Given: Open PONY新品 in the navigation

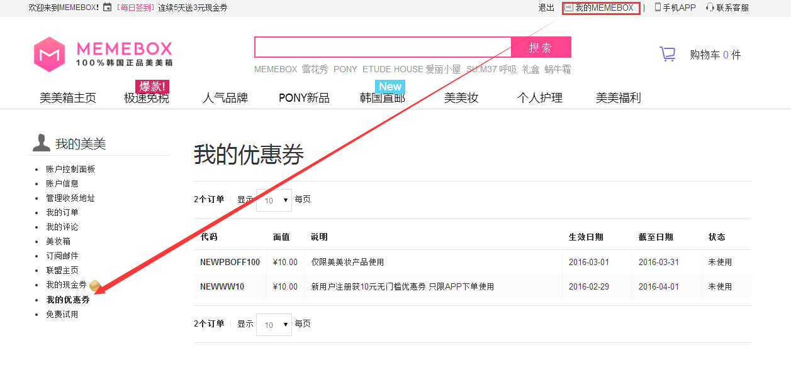Looking at the screenshot, I should 304,98.
